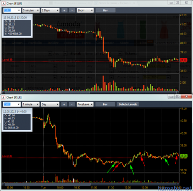Click the Bar button in top chart toolbar

(106, 10)
